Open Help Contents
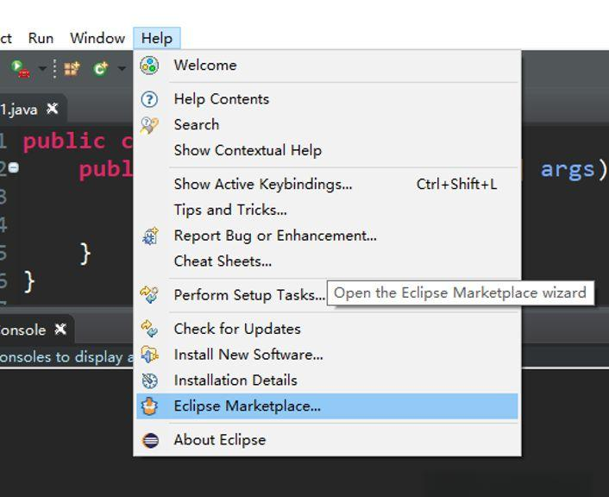Image resolution: width=609 pixels, height=497 pixels. coord(327,99)
